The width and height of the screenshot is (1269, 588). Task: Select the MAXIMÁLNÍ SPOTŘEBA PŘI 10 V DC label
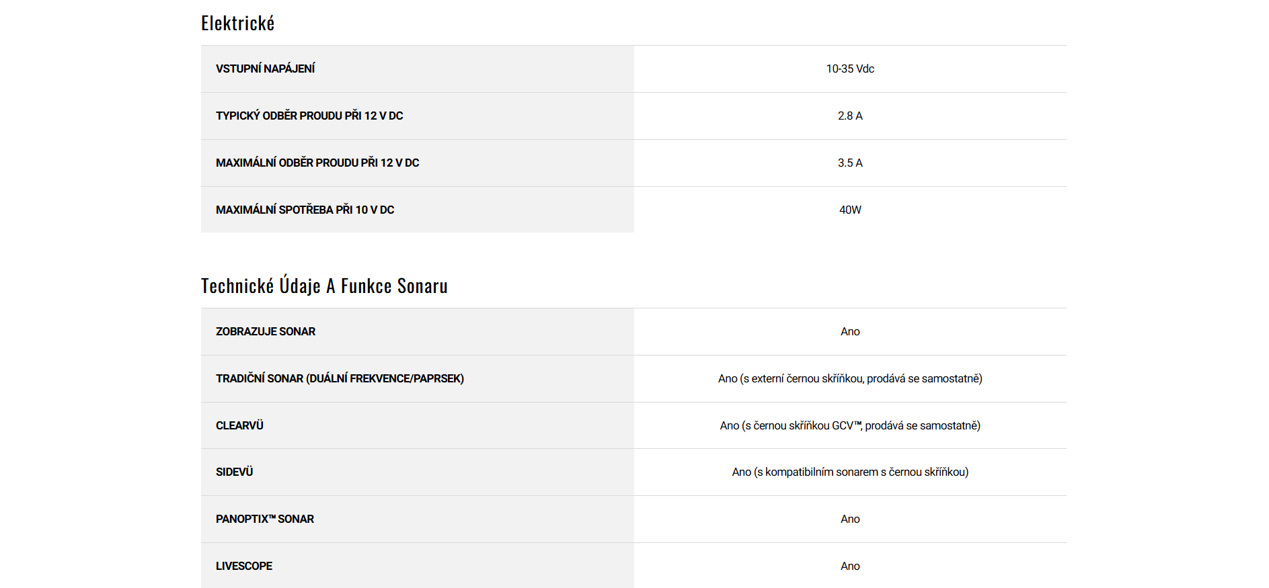pyautogui.click(x=305, y=210)
